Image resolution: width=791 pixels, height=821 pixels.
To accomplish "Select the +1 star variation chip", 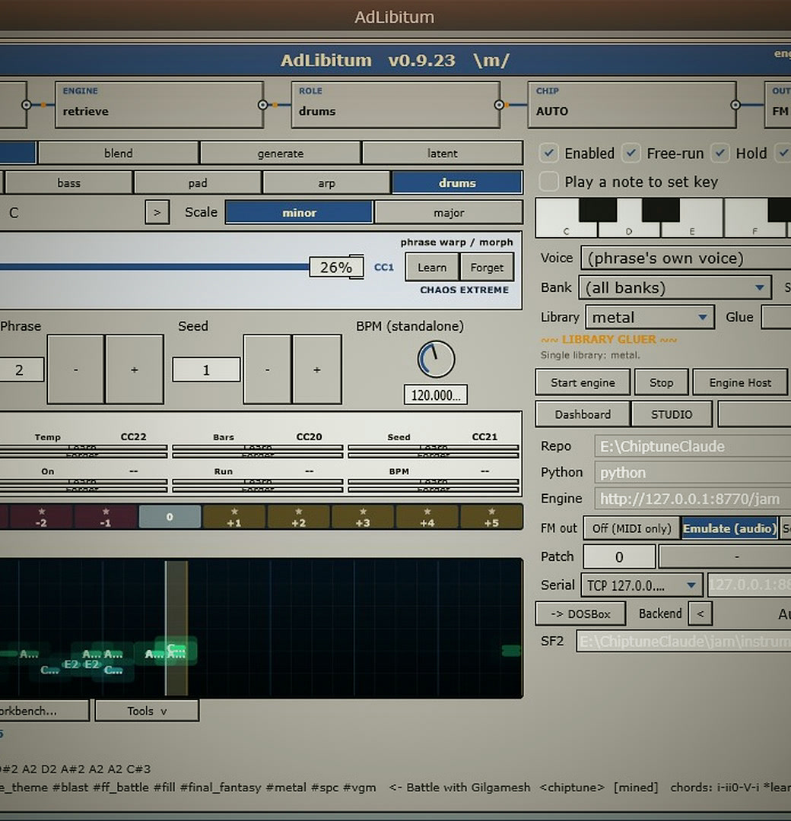I will point(234,517).
